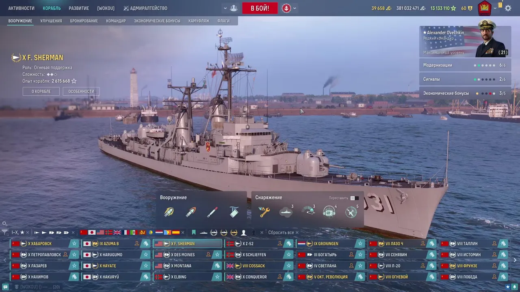The image size is (520, 292).
Task: Click the ОСОБЕННОСТИ button
Action: (81, 92)
